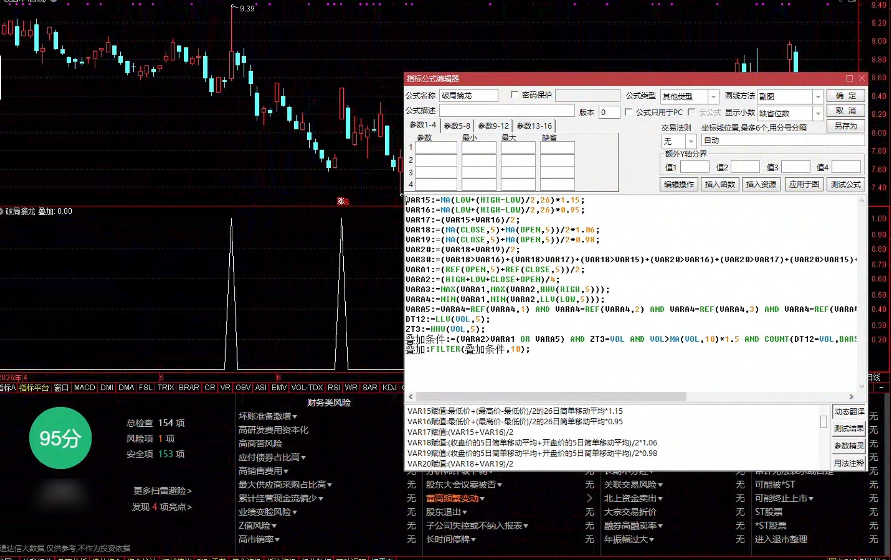Screen dimensions: 891x560
Task: Expand 可能终止上市 risk item
Action: [784, 499]
